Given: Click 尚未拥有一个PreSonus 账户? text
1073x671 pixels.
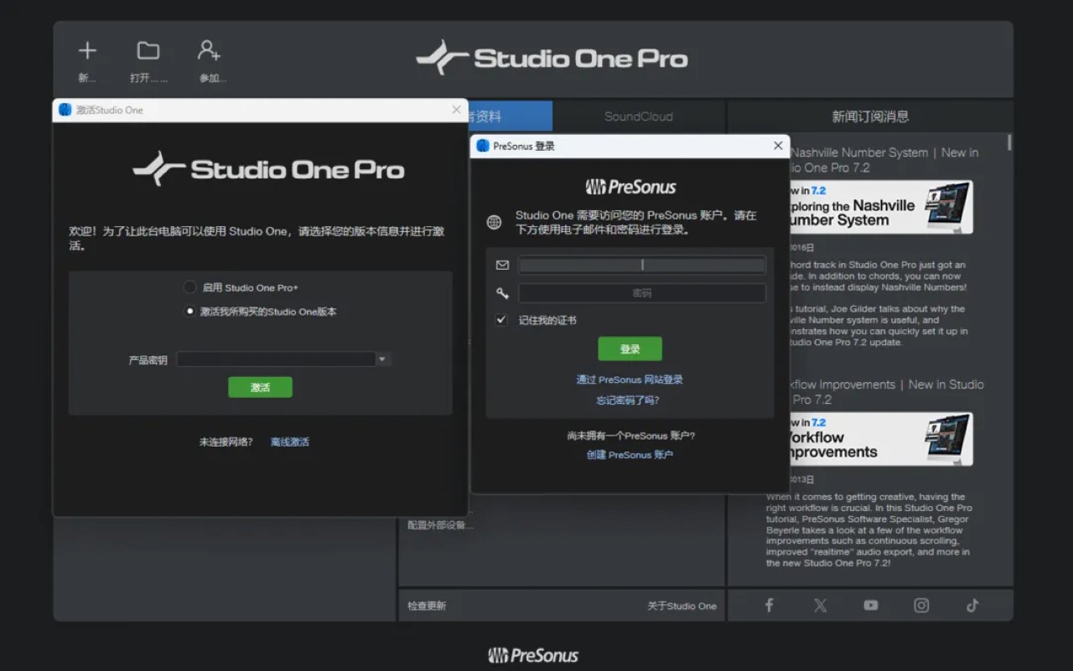Looking at the screenshot, I should 631,436.
